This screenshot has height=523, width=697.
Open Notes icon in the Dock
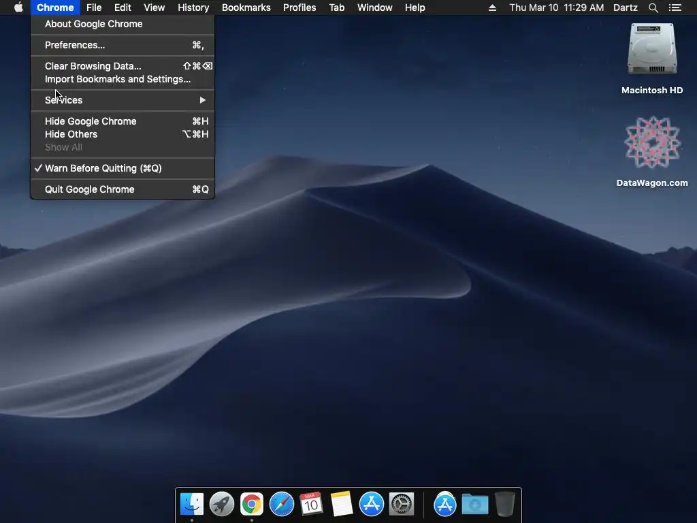[x=342, y=504]
